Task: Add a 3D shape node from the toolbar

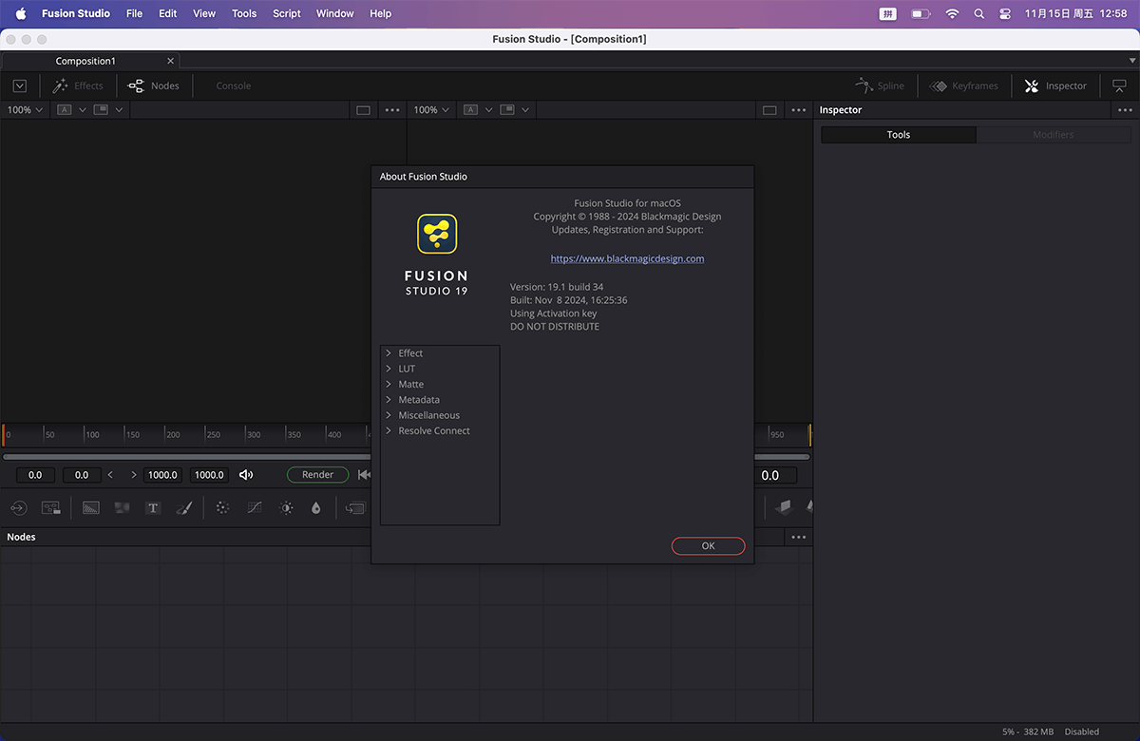Action: pos(783,507)
